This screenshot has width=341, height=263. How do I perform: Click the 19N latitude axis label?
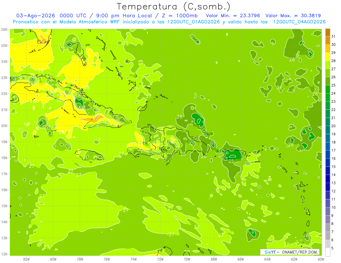pyautogui.click(x=4, y=142)
